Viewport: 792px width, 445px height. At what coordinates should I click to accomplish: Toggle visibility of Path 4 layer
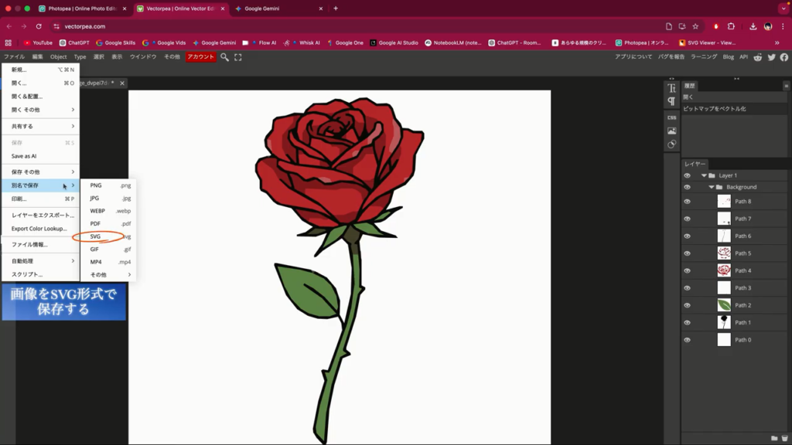coord(687,270)
